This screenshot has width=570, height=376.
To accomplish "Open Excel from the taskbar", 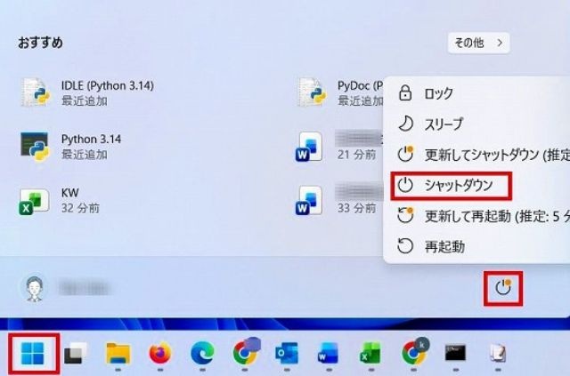I will pyautogui.click(x=370, y=354).
